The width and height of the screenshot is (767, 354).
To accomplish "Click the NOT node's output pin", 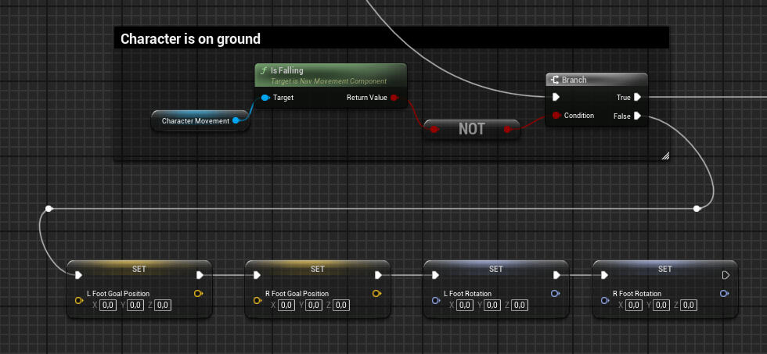I will pyautogui.click(x=507, y=129).
